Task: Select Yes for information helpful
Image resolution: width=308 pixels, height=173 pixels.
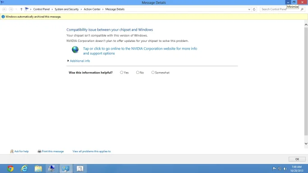Action: pyautogui.click(x=122, y=73)
